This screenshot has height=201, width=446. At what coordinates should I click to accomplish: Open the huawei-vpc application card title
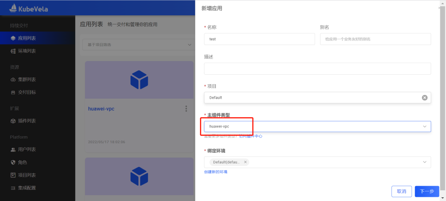point(101,109)
